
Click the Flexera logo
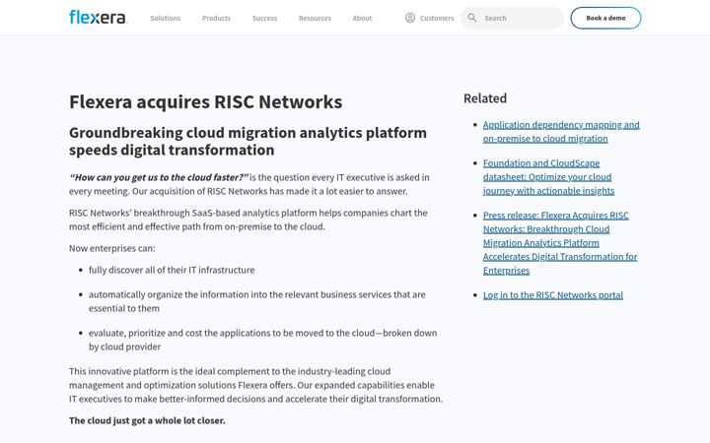[99, 18]
